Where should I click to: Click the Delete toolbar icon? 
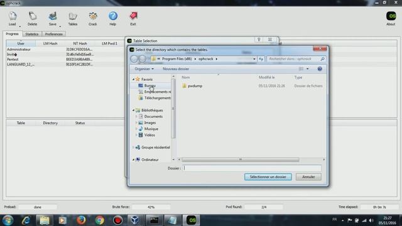pyautogui.click(x=32, y=18)
